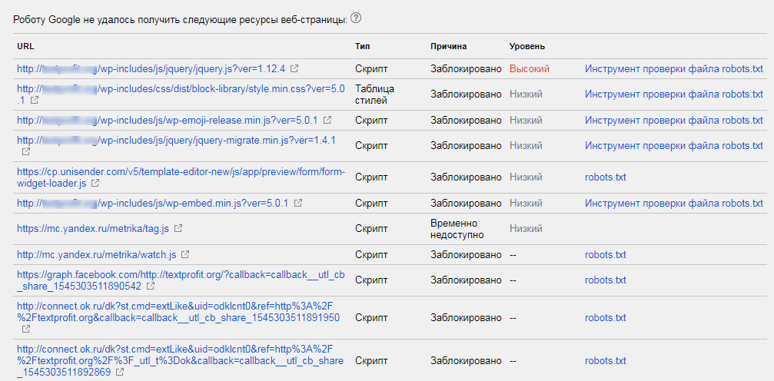This screenshot has width=774, height=381.
Task: Click Низкий level in the style.min.css row
Action: 526,94
